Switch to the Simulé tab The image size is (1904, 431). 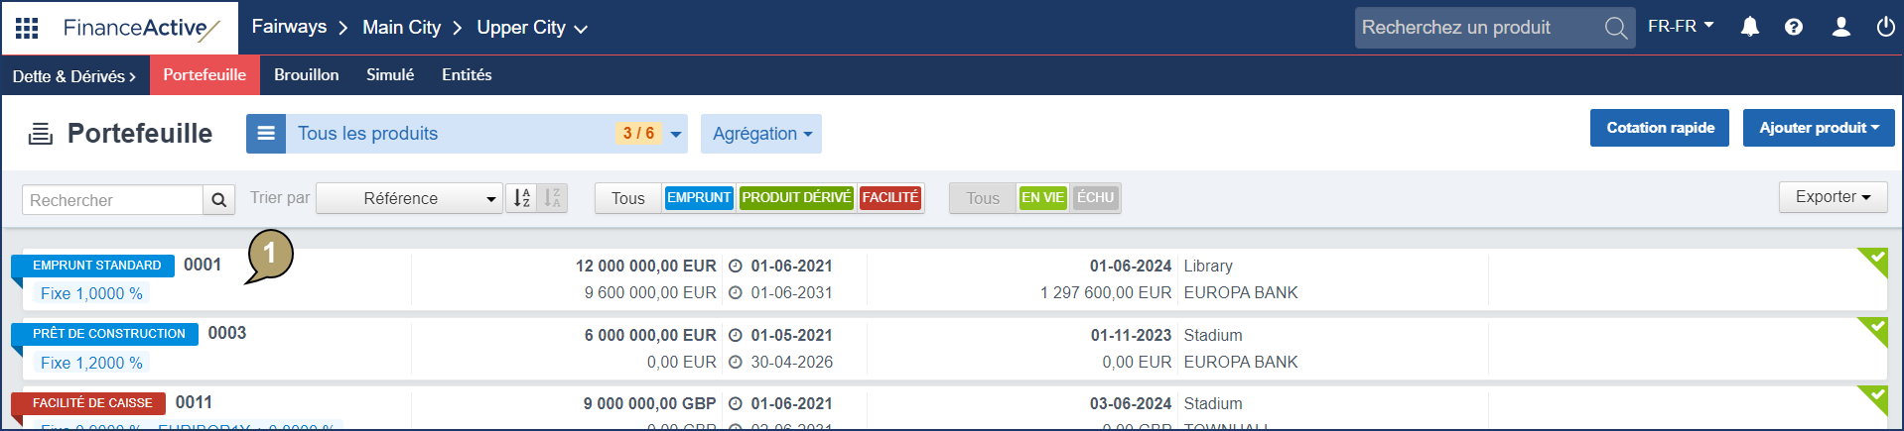(390, 75)
